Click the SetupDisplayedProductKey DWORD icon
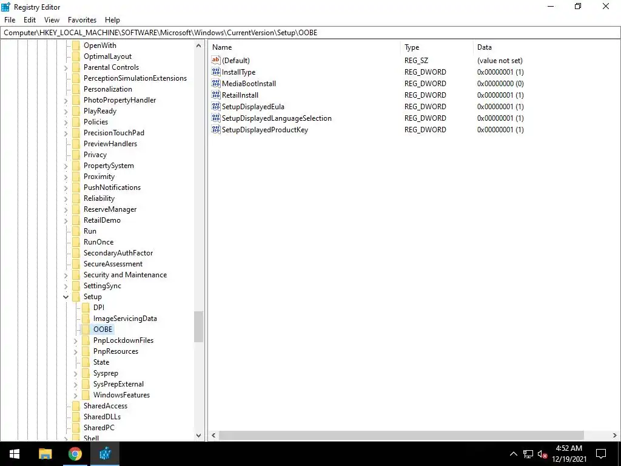Screen dimensions: 621x466 coord(216,129)
